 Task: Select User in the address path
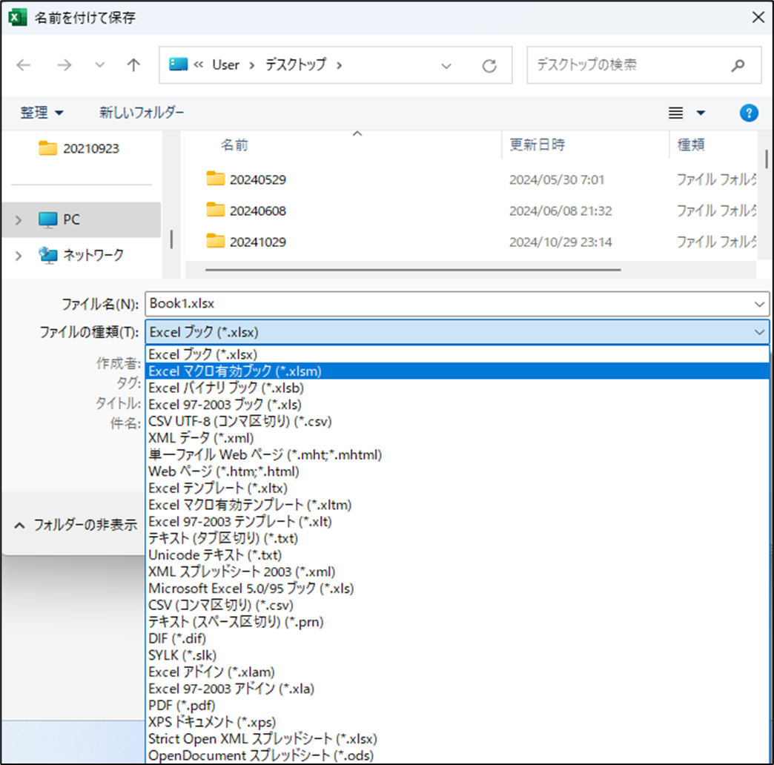tap(225, 64)
